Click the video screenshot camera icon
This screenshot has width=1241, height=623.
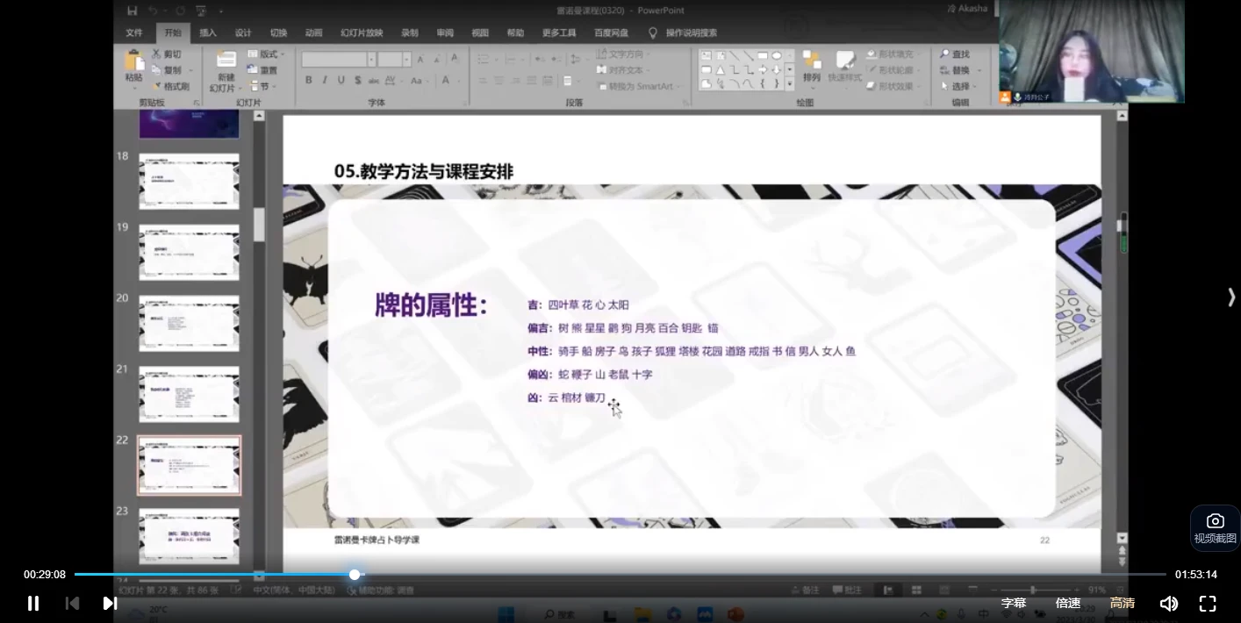click(x=1215, y=519)
